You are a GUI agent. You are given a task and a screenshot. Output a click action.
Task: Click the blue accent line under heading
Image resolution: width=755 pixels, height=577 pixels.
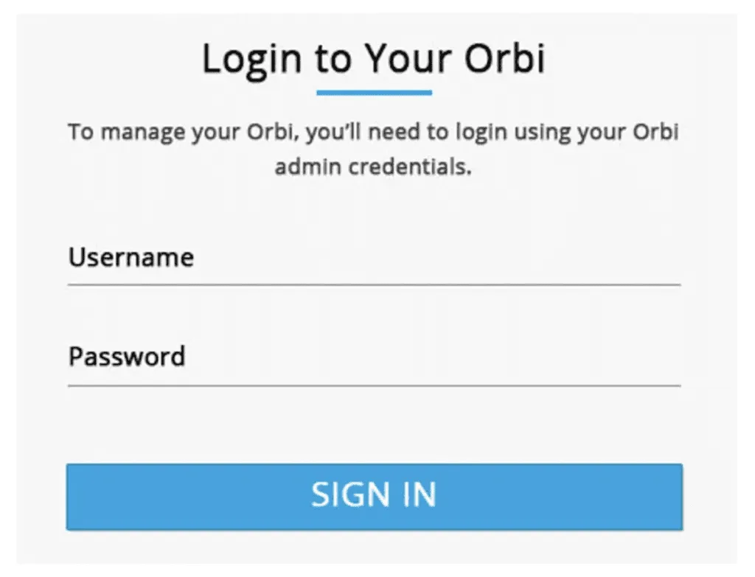(x=374, y=93)
